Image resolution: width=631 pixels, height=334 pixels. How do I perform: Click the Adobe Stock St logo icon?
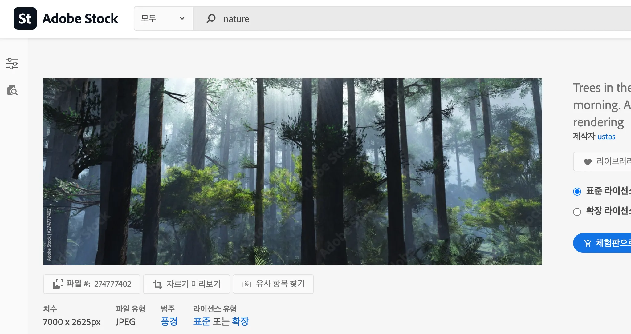pos(25,18)
